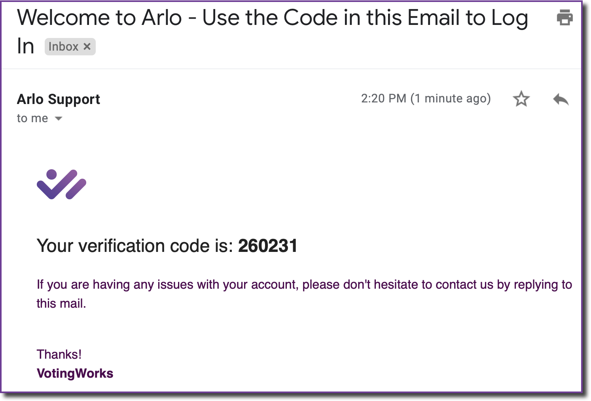The height and width of the screenshot is (401, 591).
Task: Click the word "In" ending the subject
Action: 25,47
